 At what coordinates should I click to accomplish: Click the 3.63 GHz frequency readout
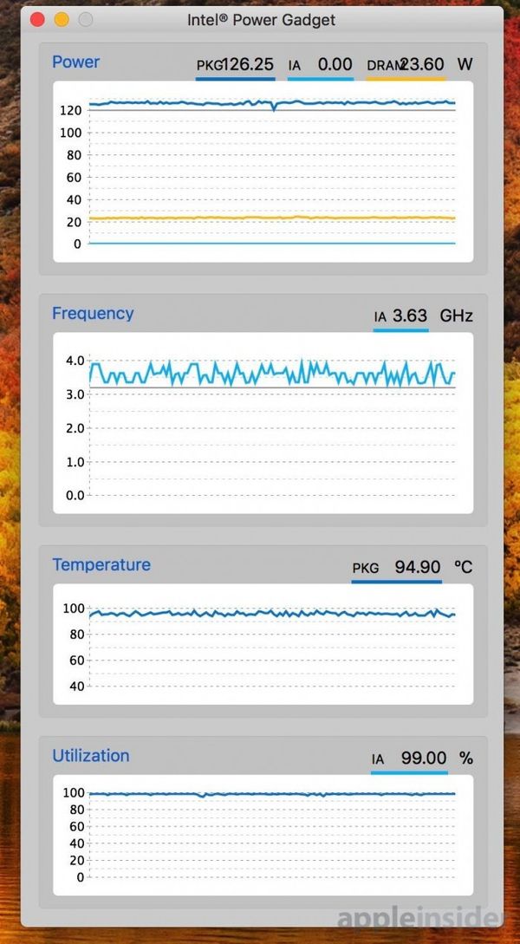410,316
